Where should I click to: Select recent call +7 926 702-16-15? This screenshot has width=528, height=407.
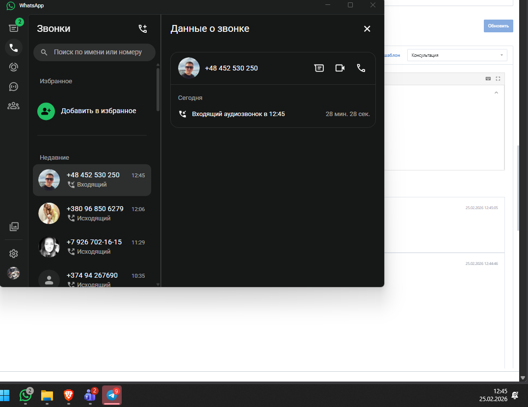tap(92, 247)
